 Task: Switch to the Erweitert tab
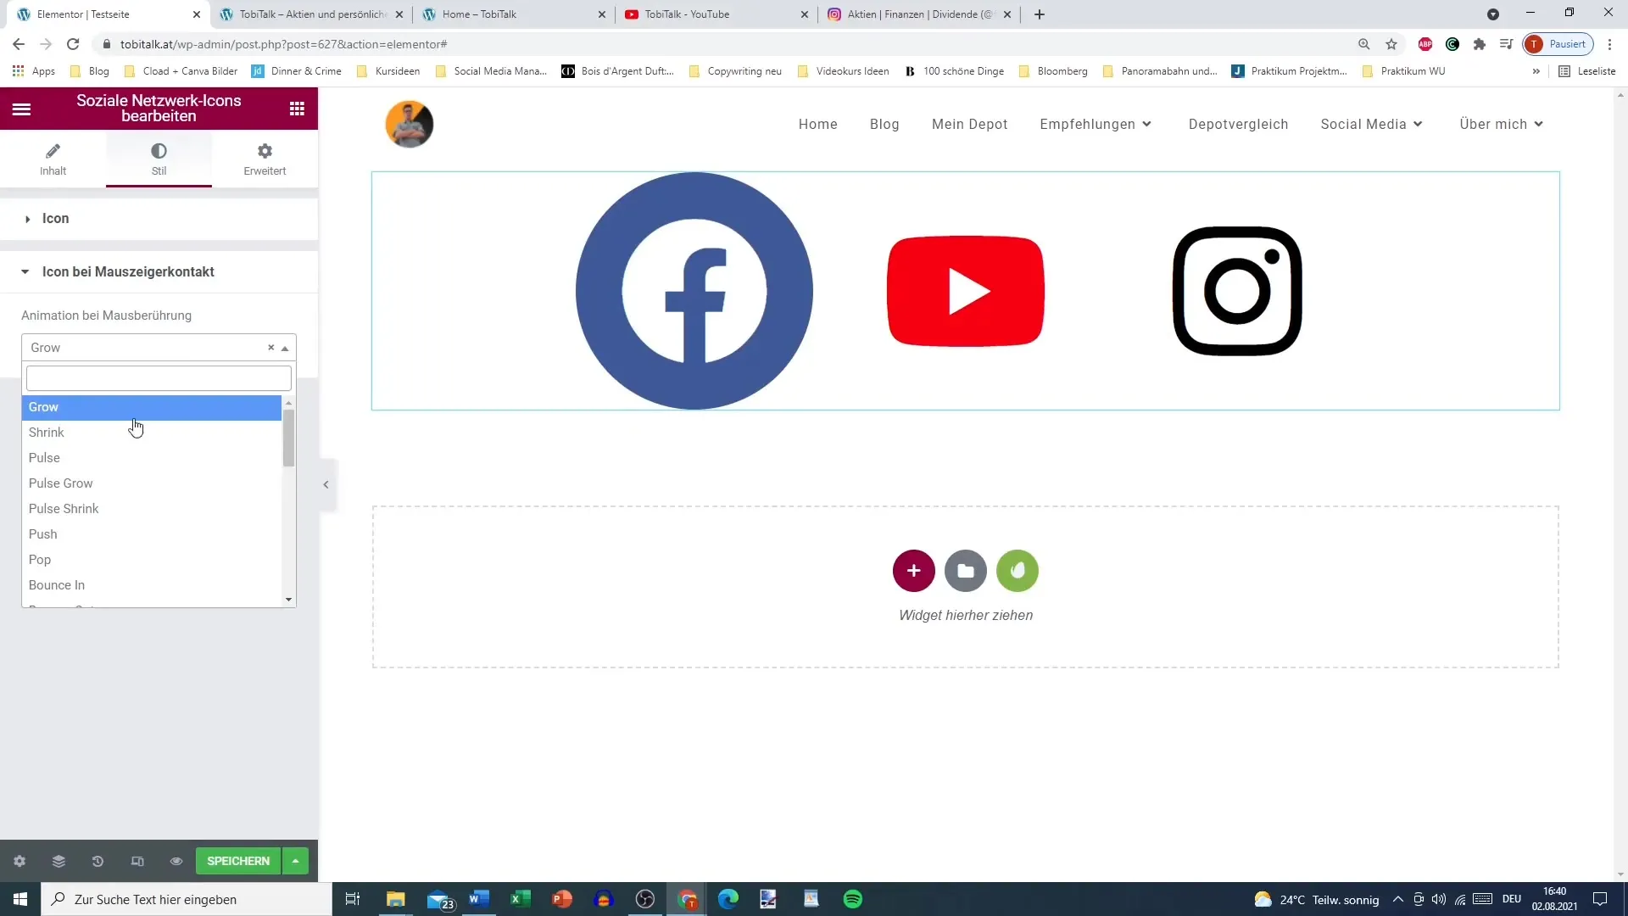[x=265, y=159]
